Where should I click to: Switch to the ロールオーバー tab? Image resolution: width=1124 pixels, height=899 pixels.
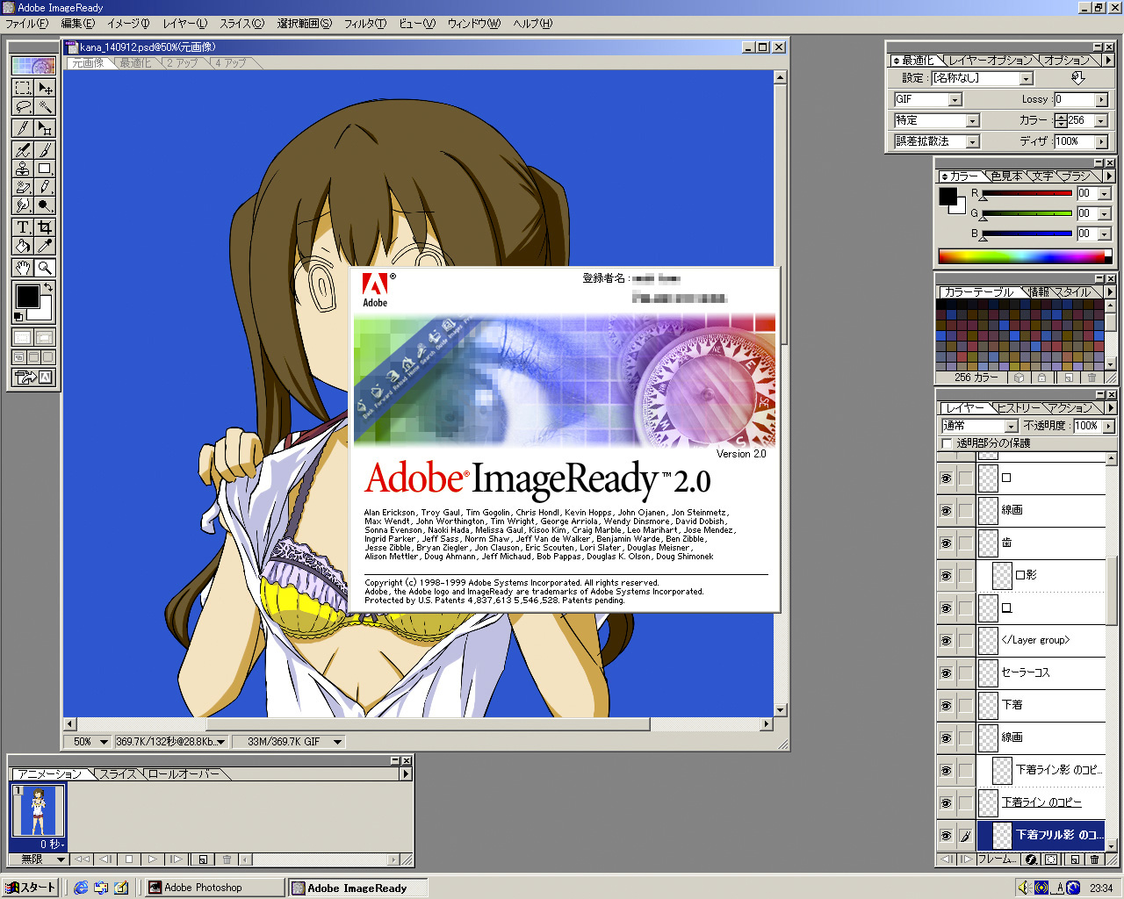point(184,774)
